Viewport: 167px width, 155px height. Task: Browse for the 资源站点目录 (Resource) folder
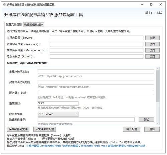point(152,44)
